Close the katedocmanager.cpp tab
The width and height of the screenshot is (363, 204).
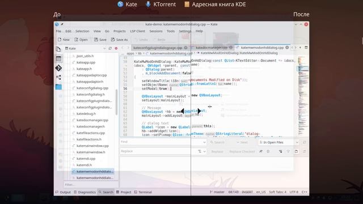[x=231, y=48]
